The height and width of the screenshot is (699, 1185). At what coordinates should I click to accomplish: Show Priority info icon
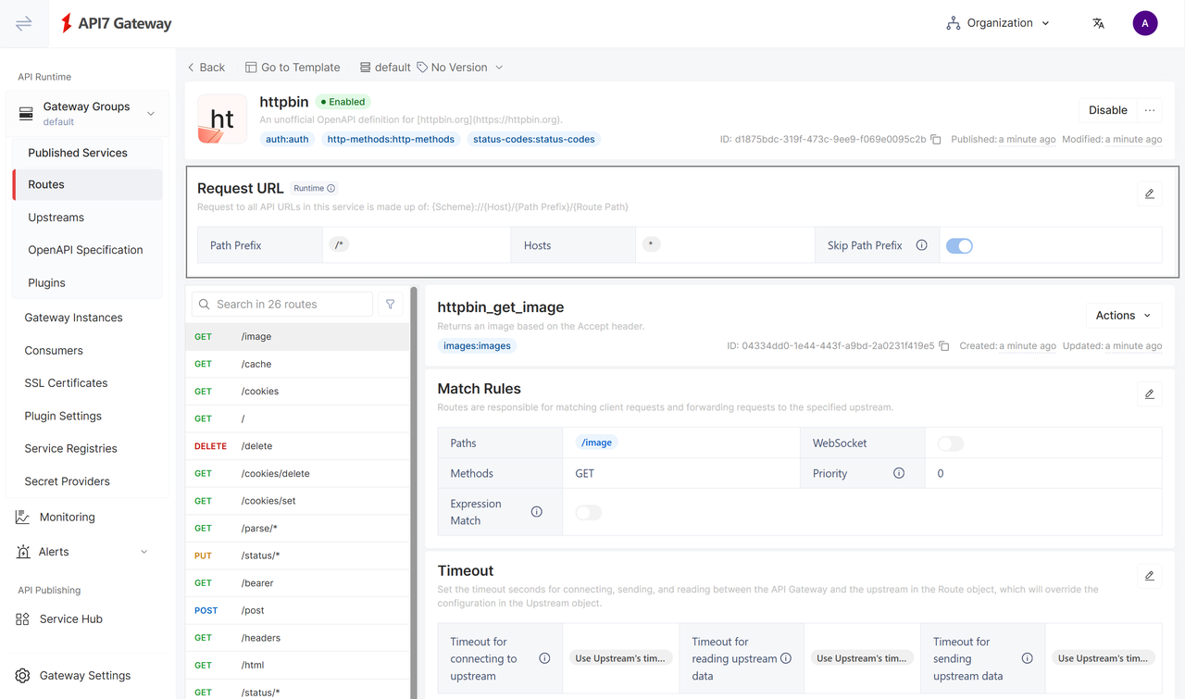pos(899,473)
